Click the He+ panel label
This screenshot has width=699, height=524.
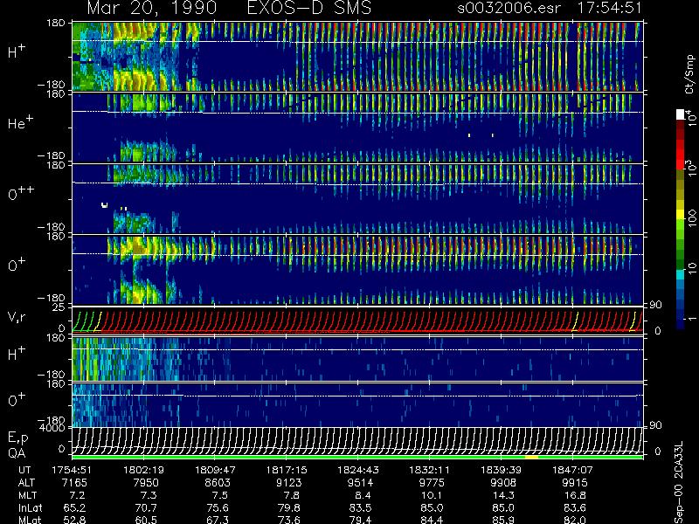click(20, 122)
